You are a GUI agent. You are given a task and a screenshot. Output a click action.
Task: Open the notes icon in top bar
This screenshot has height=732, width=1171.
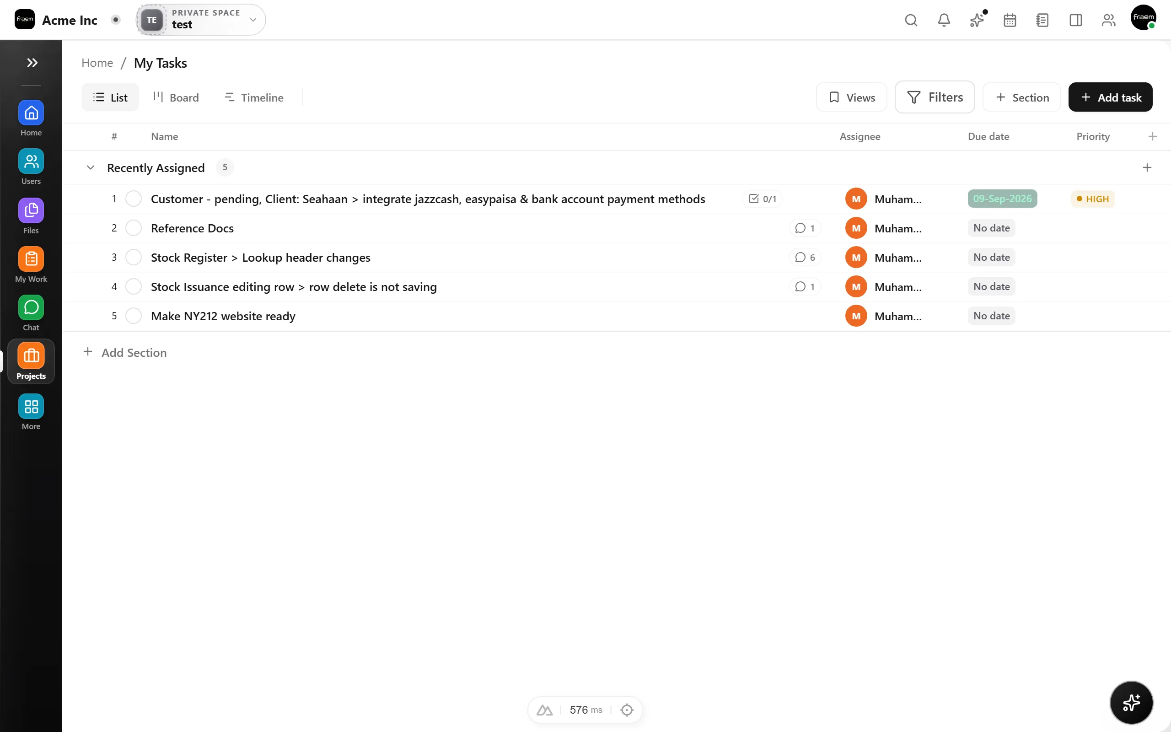1042,20
